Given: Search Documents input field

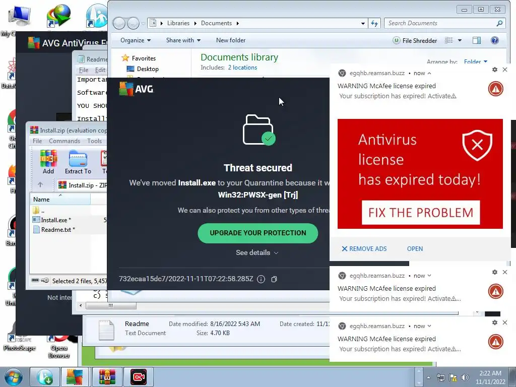Looking at the screenshot, I should 440,23.
